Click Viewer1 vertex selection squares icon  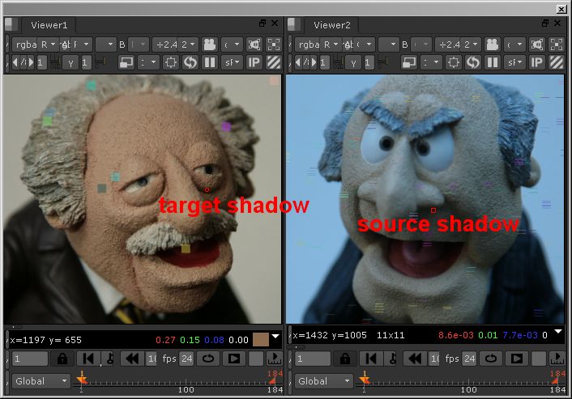pyautogui.click(x=274, y=45)
